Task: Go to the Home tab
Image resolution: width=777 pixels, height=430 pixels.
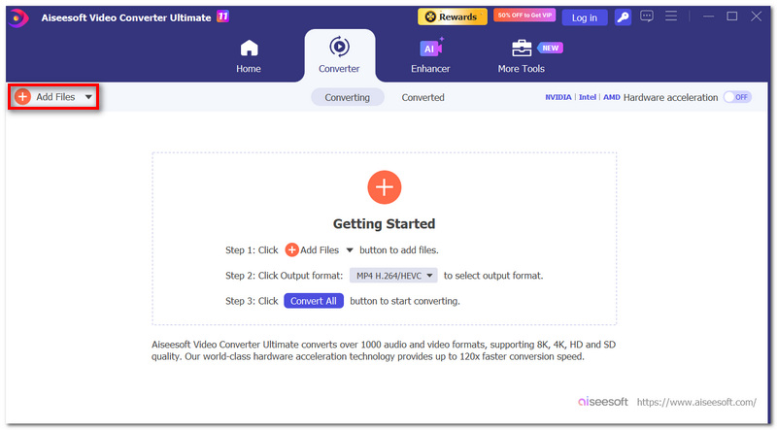Action: [x=249, y=56]
